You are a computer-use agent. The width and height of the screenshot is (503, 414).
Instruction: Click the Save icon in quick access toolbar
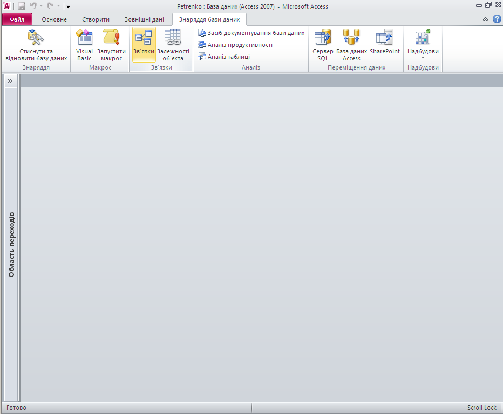click(22, 6)
